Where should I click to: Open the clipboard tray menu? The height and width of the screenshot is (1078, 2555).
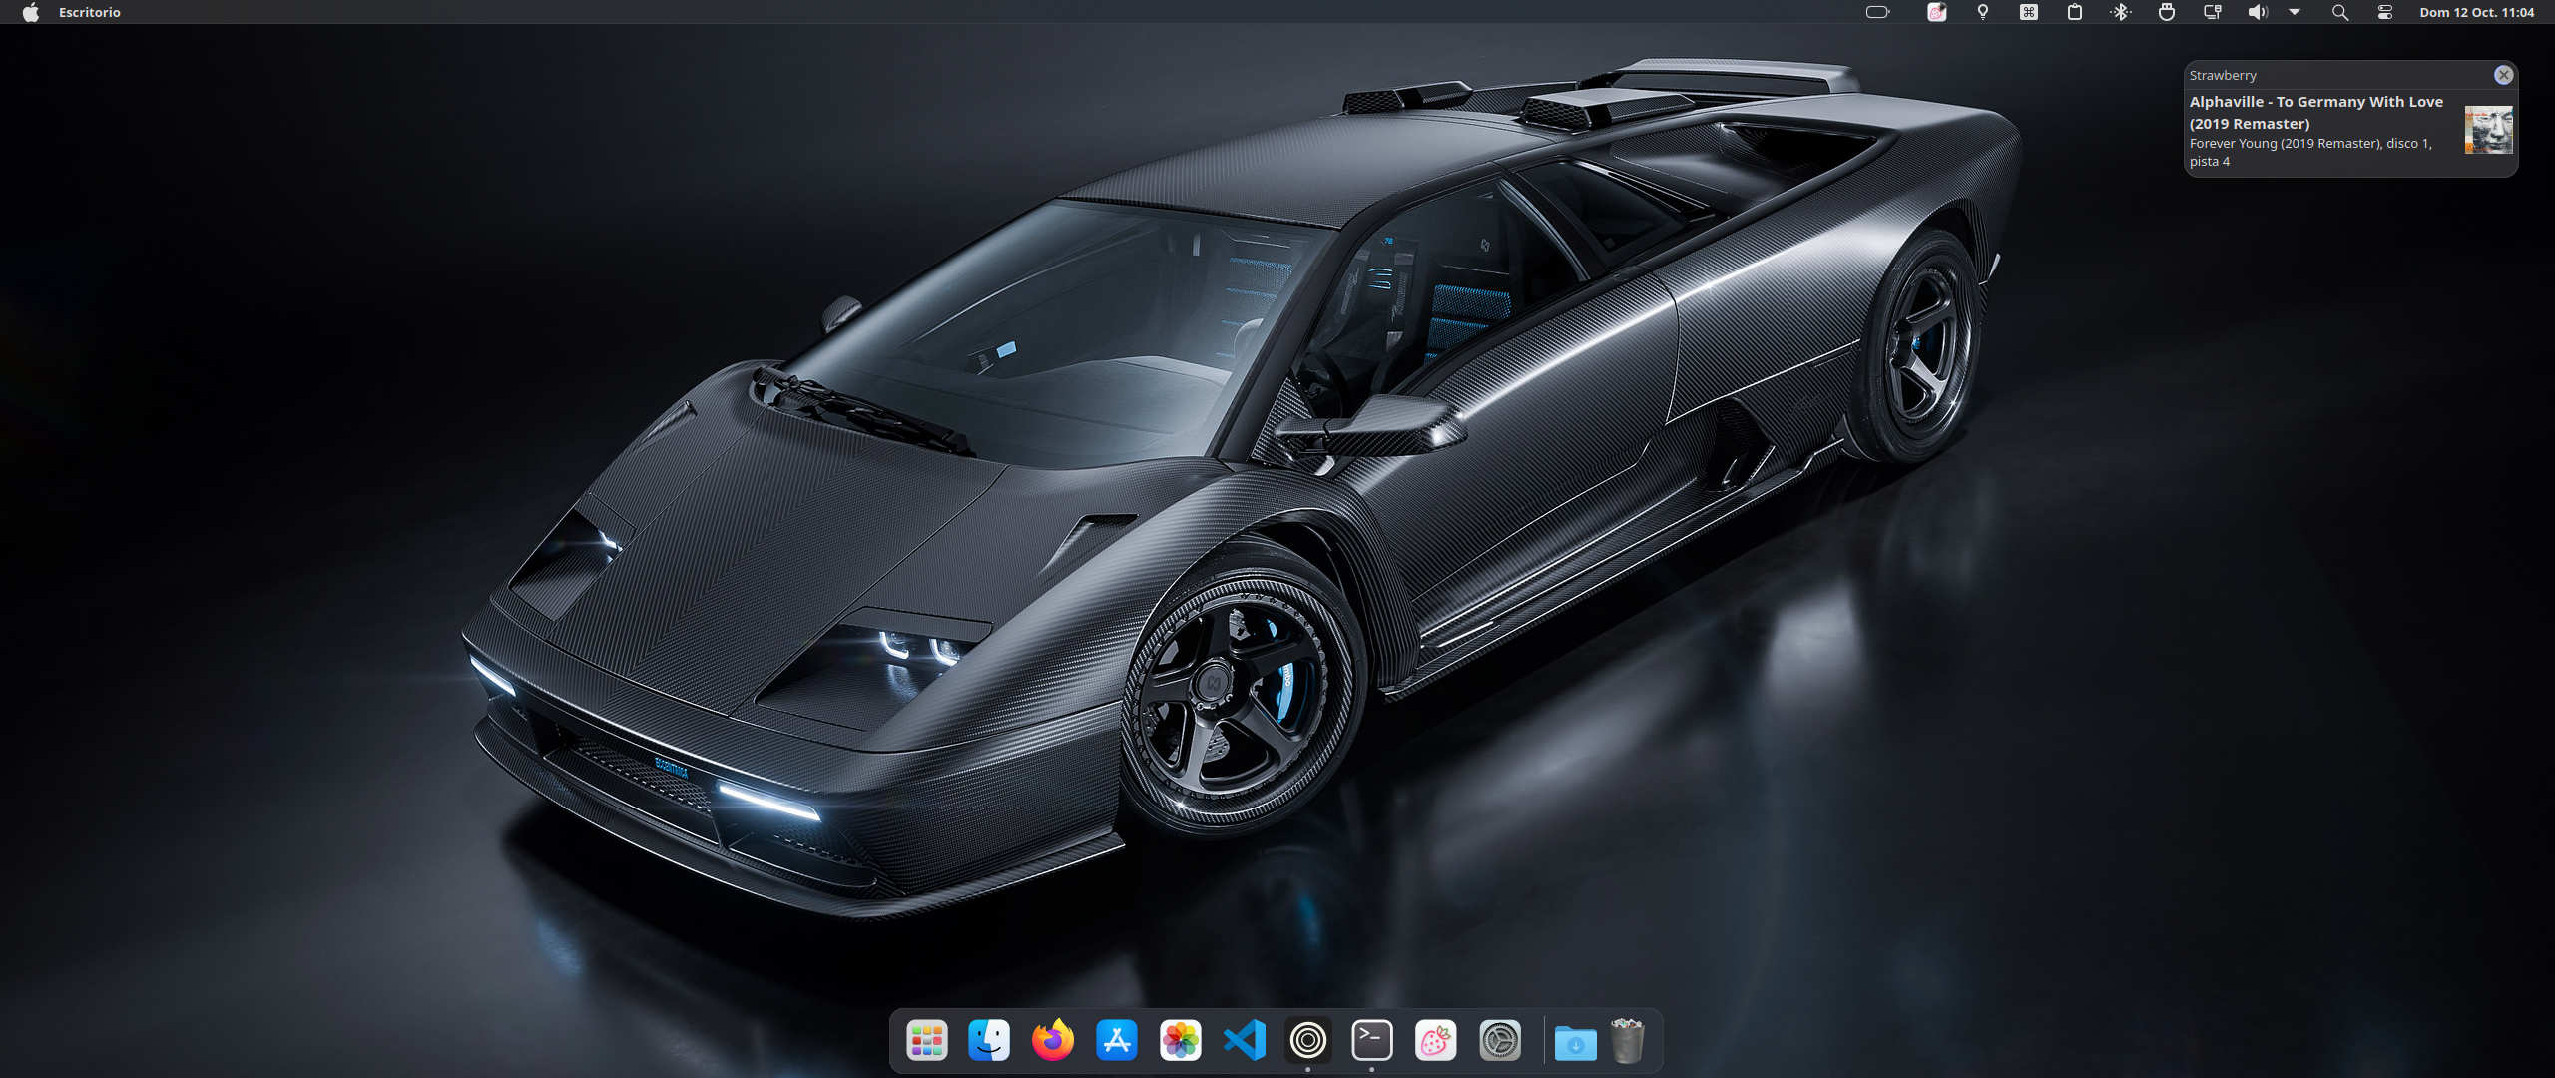2075,12
